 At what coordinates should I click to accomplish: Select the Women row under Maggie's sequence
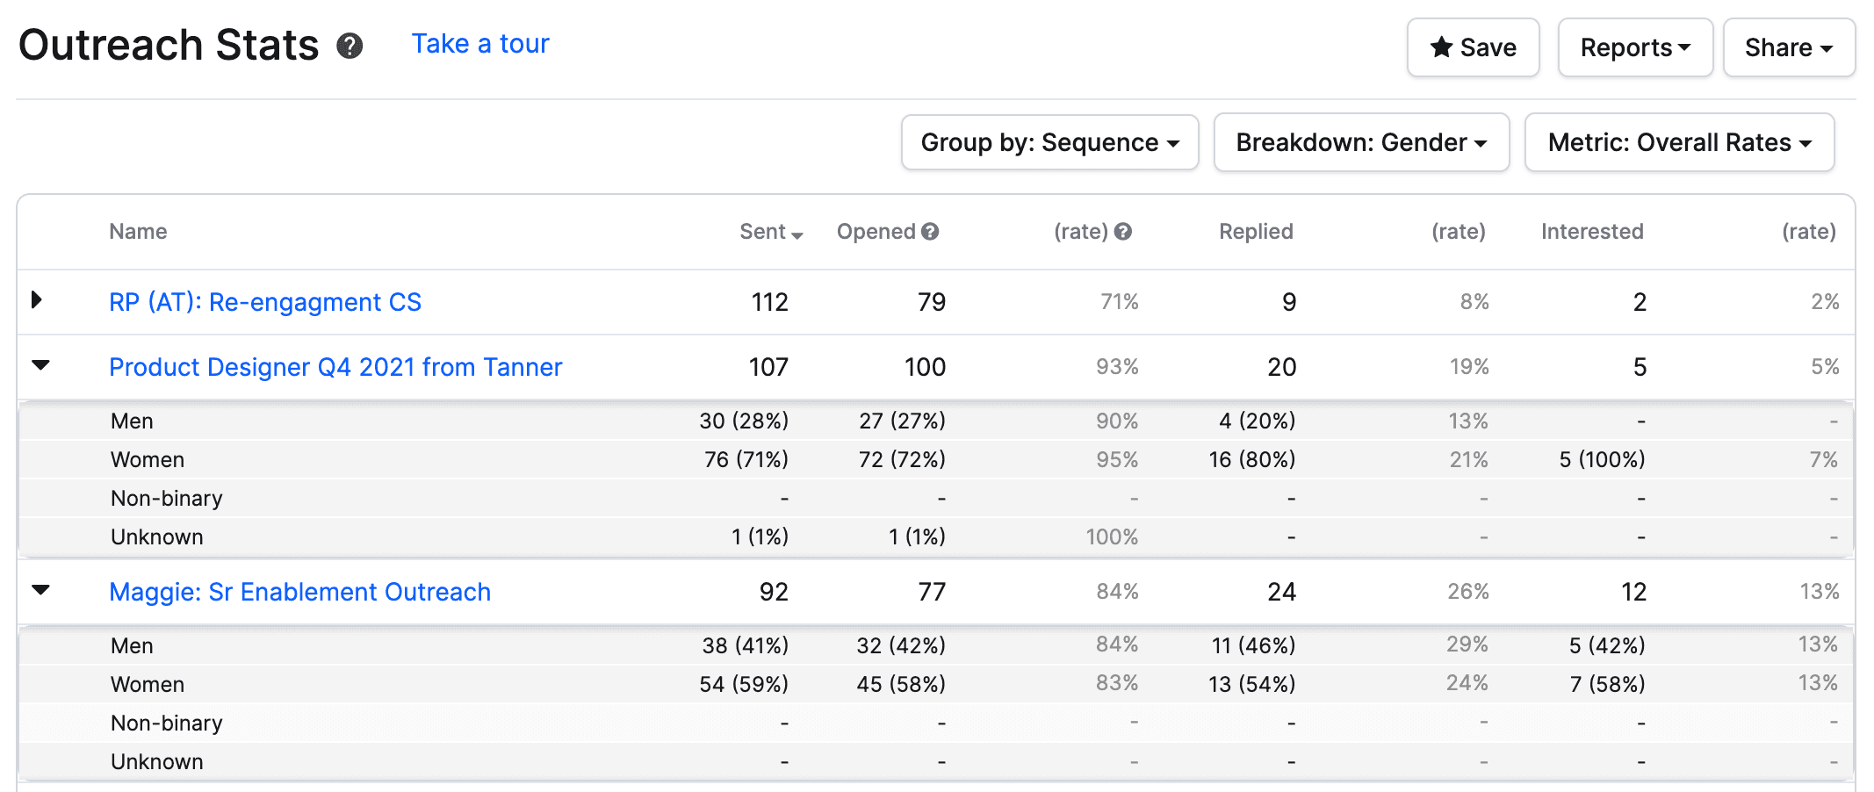(x=147, y=684)
